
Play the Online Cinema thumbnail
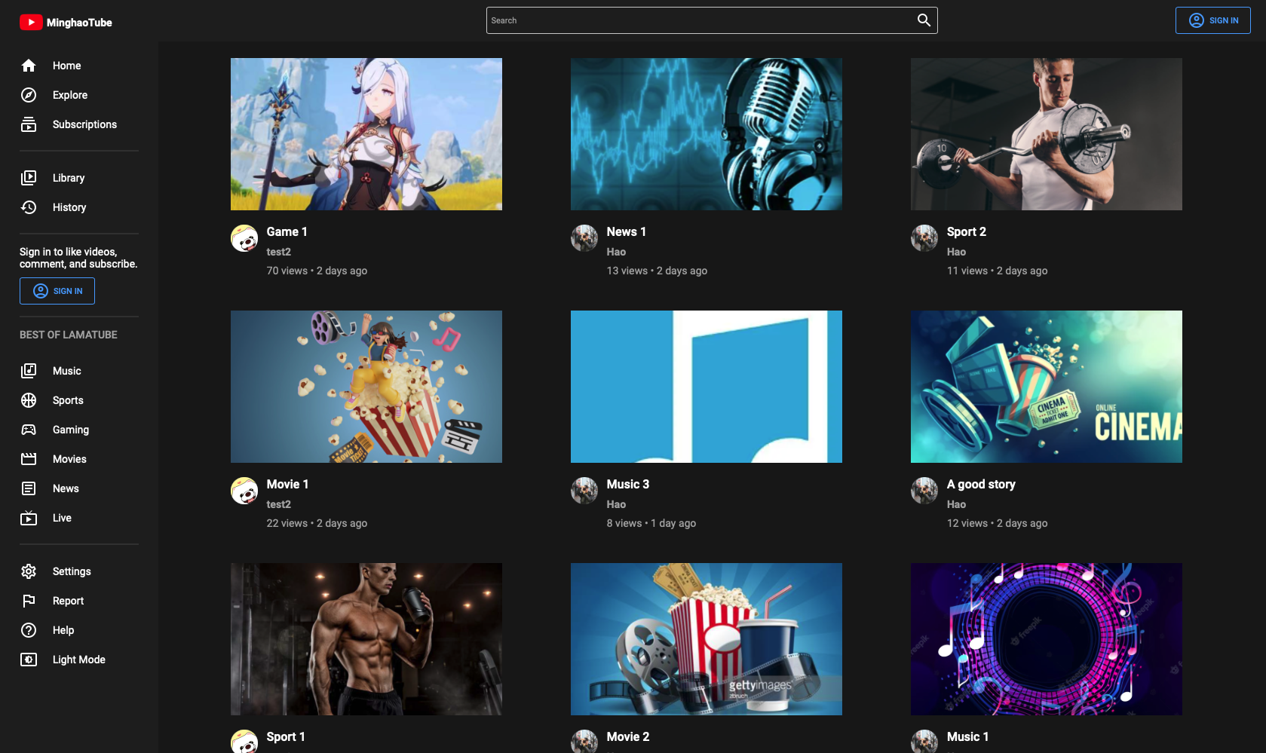(1047, 387)
